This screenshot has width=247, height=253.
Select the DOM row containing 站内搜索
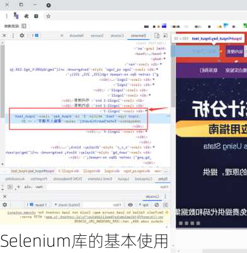point(103,106)
